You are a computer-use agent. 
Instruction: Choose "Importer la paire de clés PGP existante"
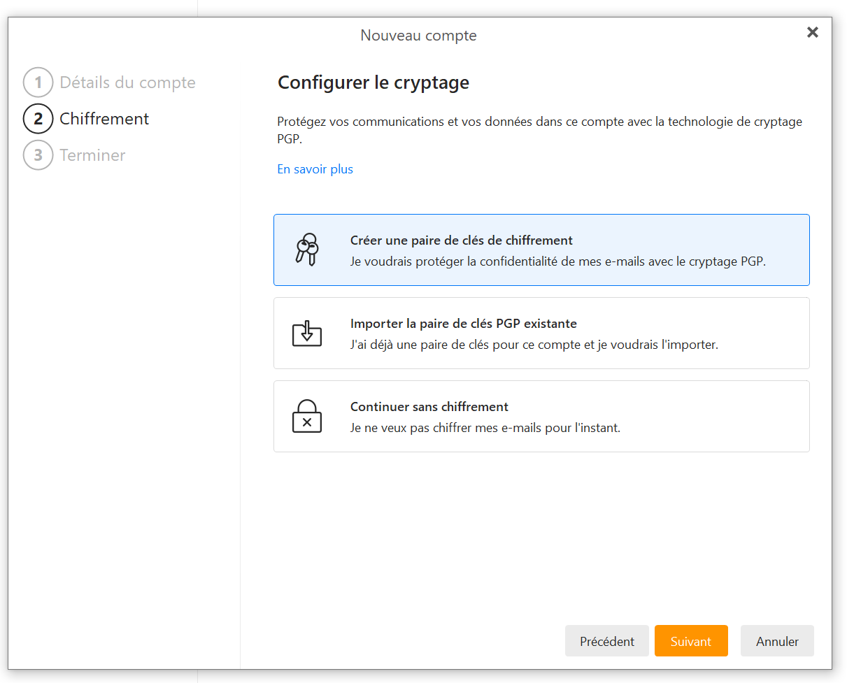tap(463, 324)
